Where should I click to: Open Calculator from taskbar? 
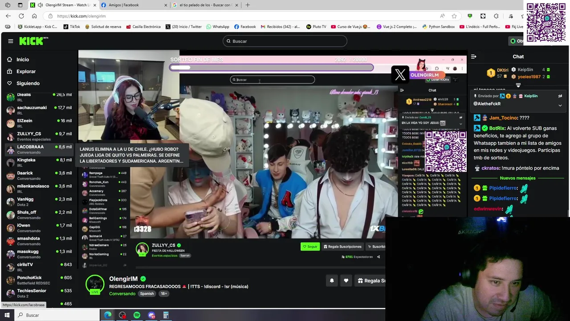166,315
